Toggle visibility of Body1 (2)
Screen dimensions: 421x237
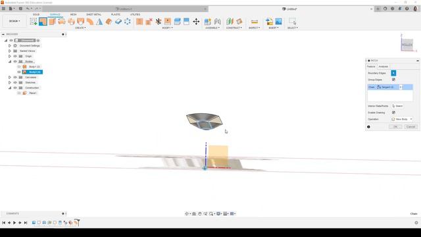coord(19,66)
